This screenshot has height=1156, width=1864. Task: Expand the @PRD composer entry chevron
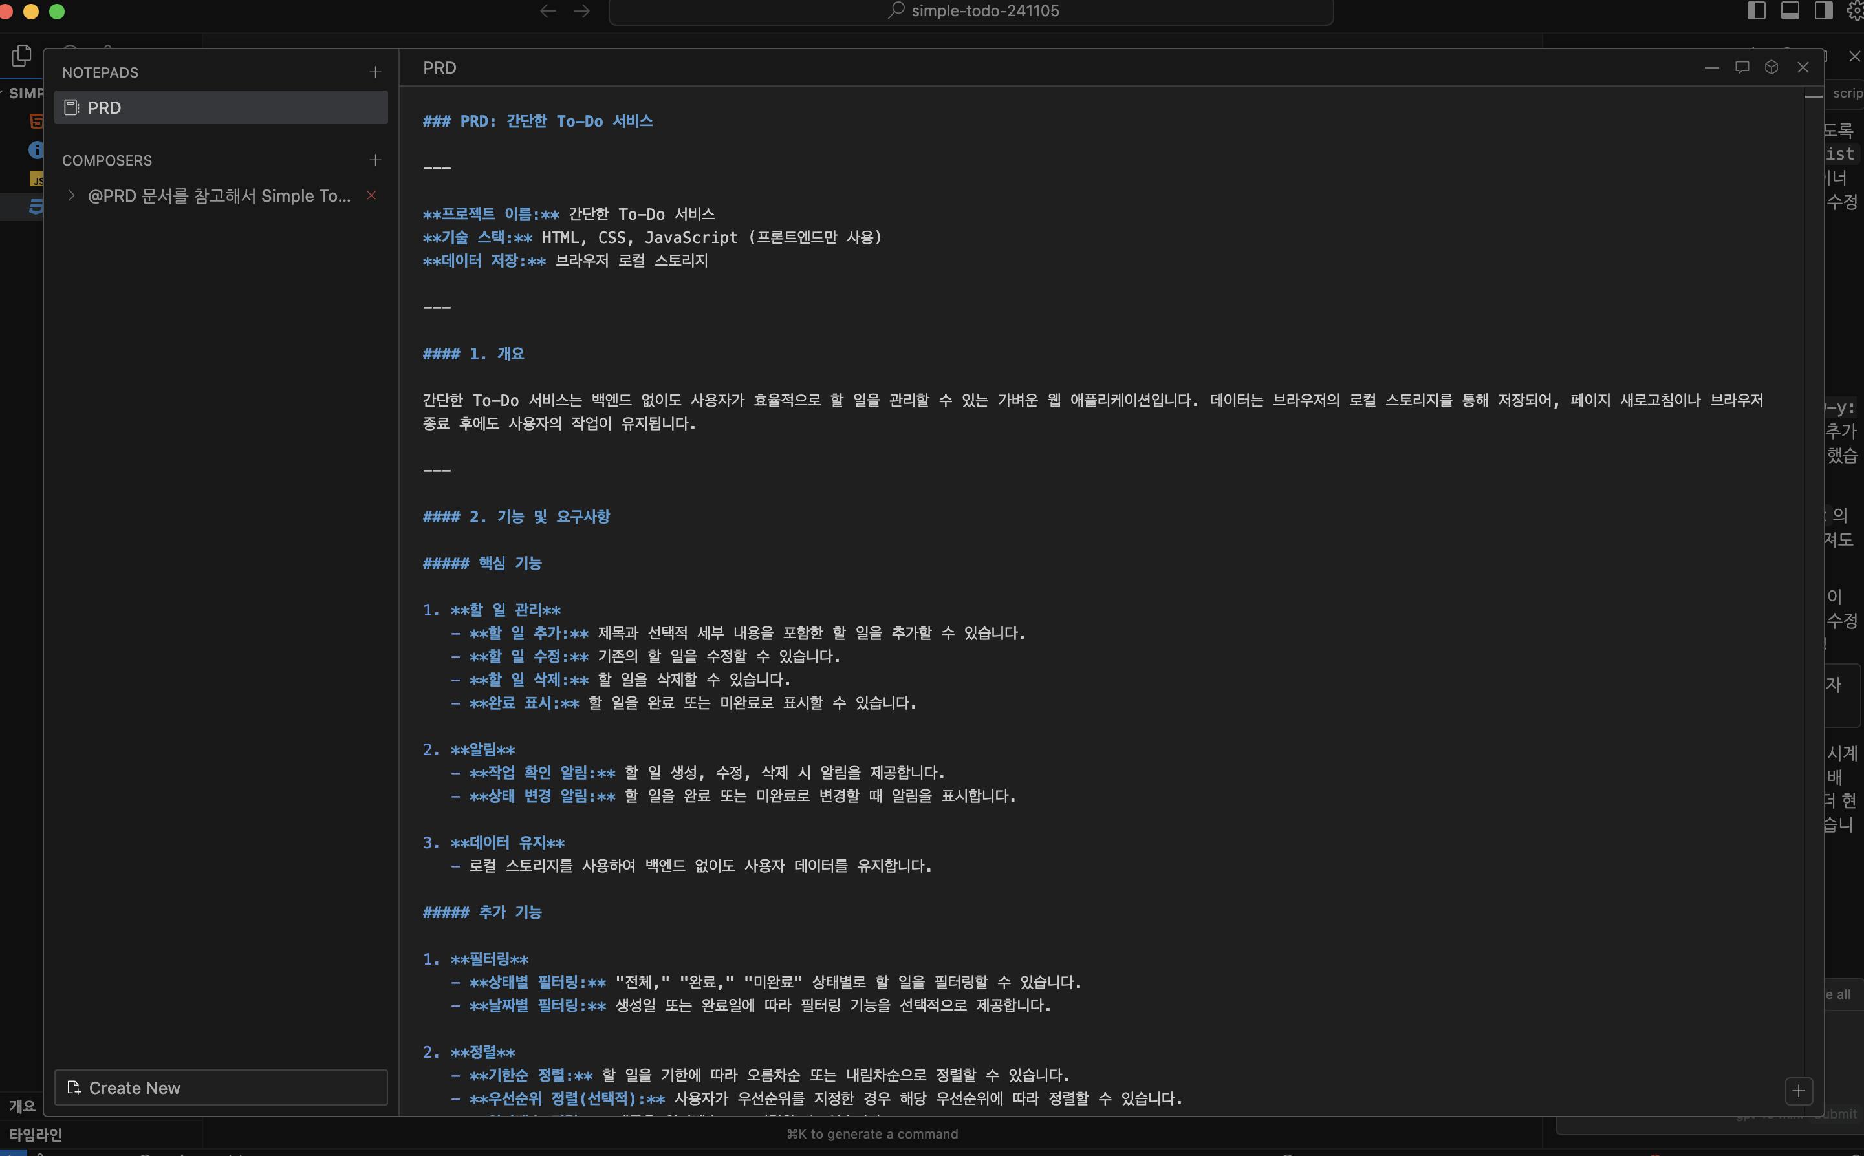point(71,196)
